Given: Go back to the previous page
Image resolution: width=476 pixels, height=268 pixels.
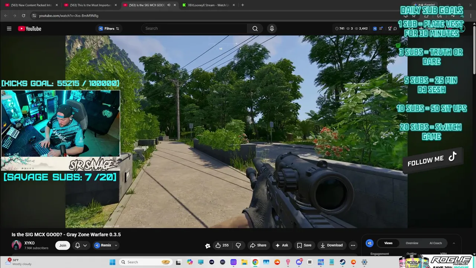Looking at the screenshot, I should pyautogui.click(x=6, y=16).
